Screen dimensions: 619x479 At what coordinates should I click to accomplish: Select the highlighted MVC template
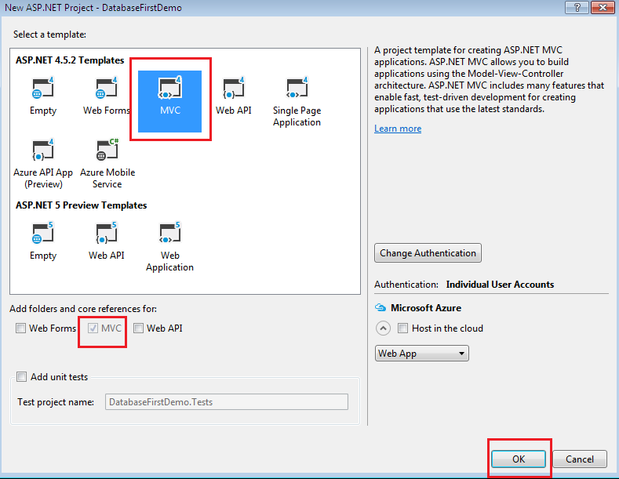click(x=169, y=101)
